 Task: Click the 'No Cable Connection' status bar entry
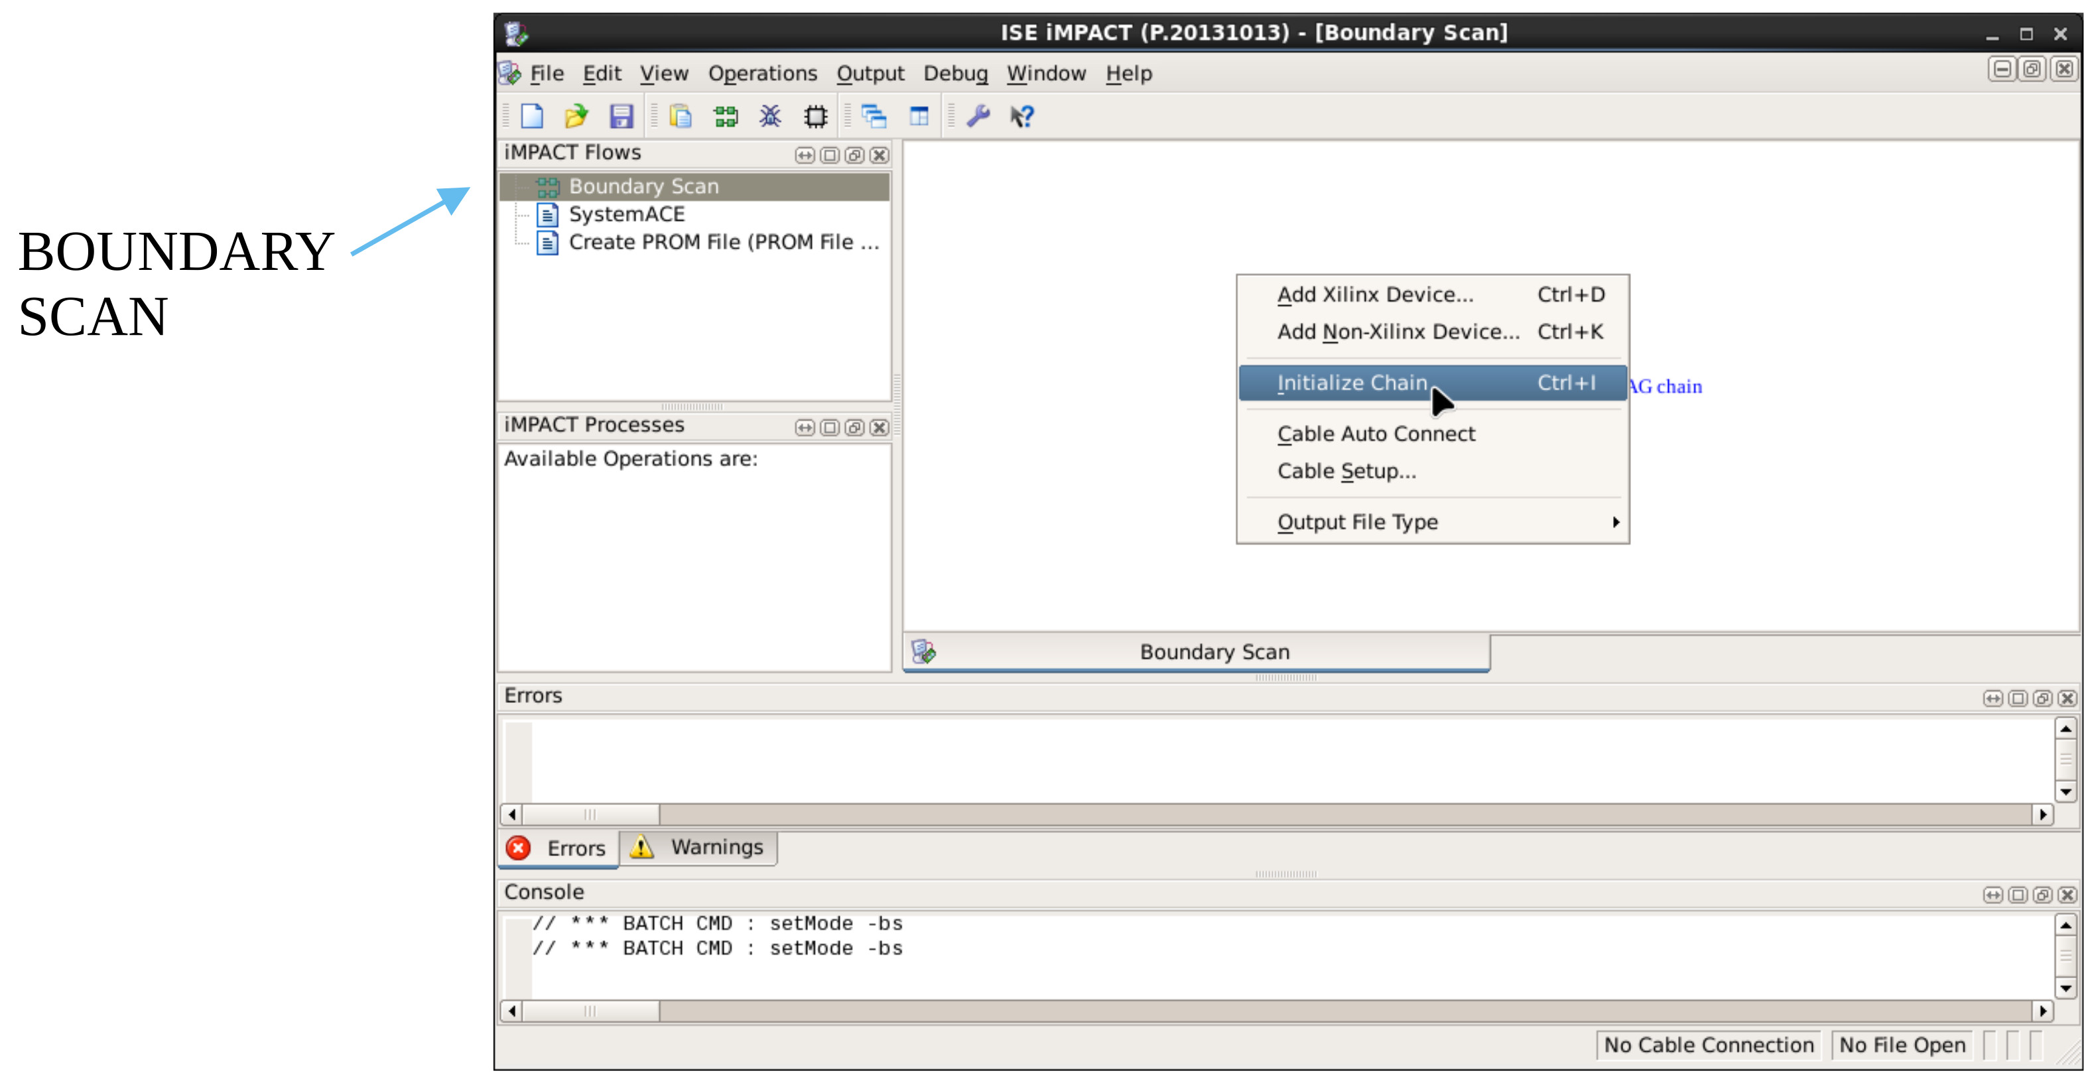(1709, 1046)
